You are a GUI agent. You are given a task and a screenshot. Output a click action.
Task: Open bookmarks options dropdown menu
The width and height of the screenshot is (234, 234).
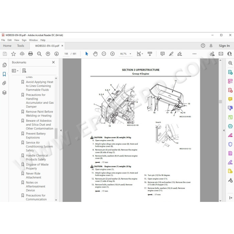15,71
